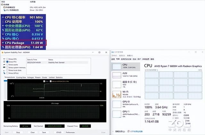Viewport: 205px width, 135px height.
Task: Click the Preferences button
Action: [70, 132]
